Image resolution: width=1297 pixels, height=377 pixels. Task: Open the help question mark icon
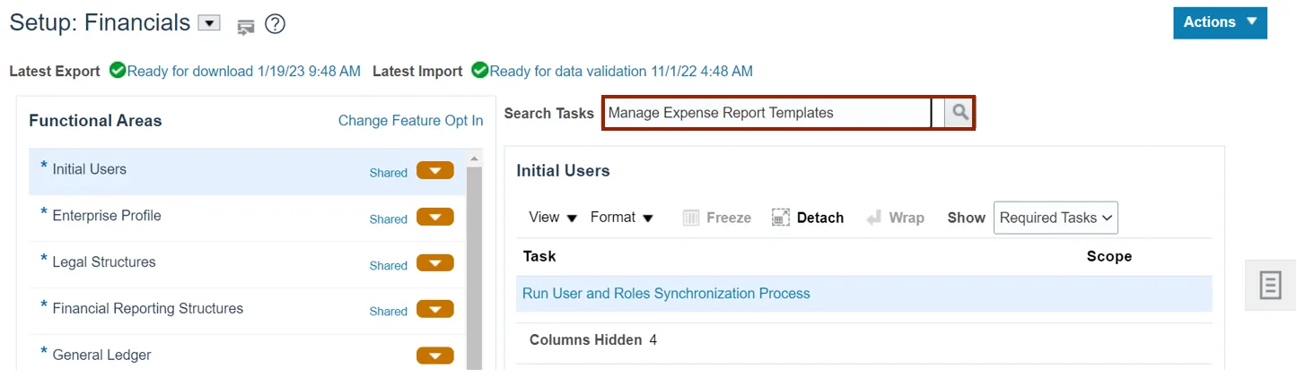click(275, 25)
